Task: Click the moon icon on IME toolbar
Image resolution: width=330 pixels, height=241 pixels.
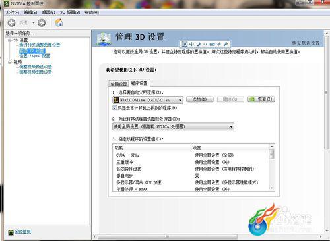Action: (x=199, y=44)
